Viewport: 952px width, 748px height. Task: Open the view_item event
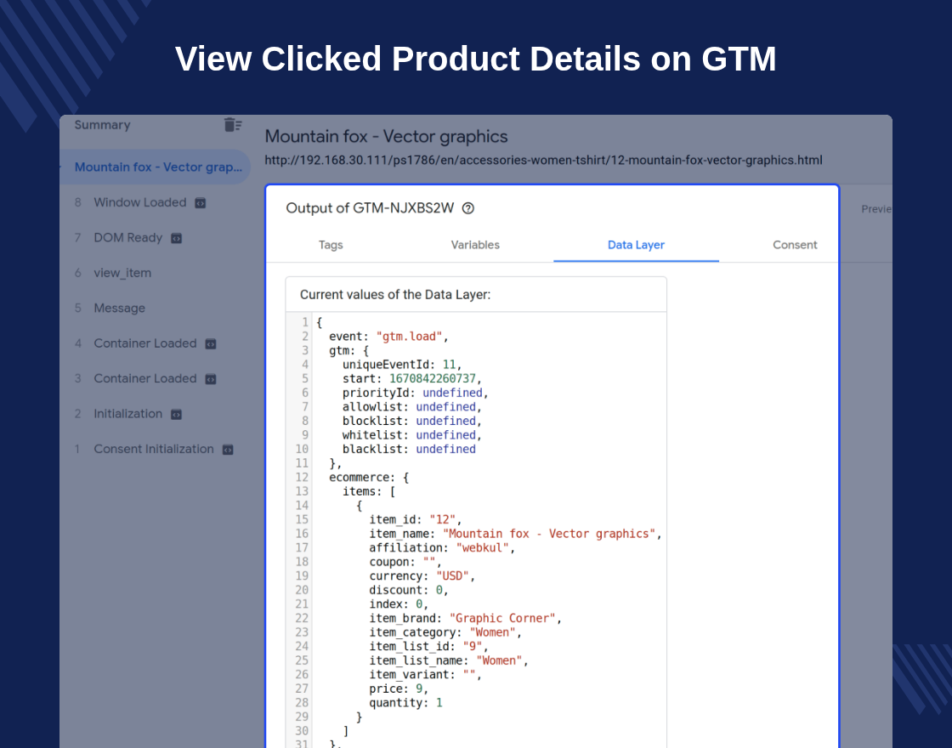point(122,273)
